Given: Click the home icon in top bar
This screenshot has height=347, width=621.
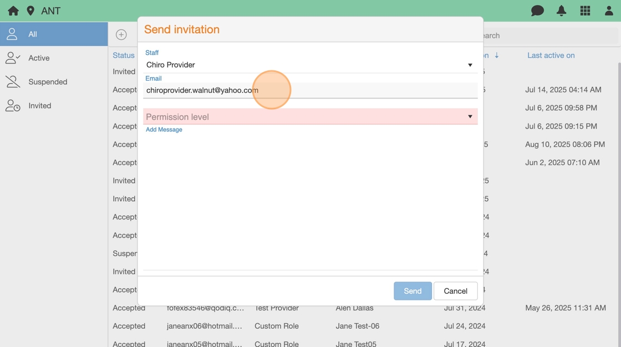Looking at the screenshot, I should point(13,11).
